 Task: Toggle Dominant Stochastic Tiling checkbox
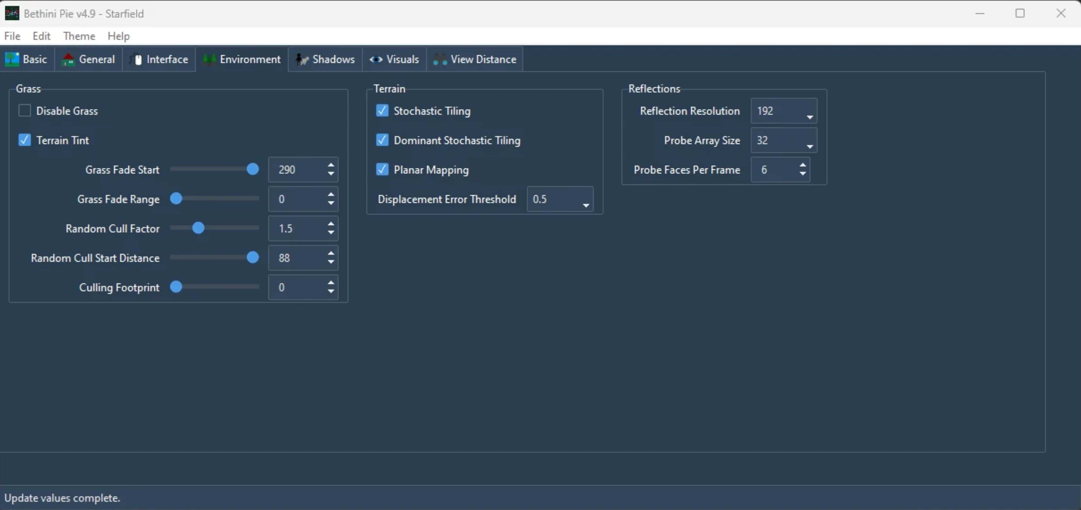(382, 140)
